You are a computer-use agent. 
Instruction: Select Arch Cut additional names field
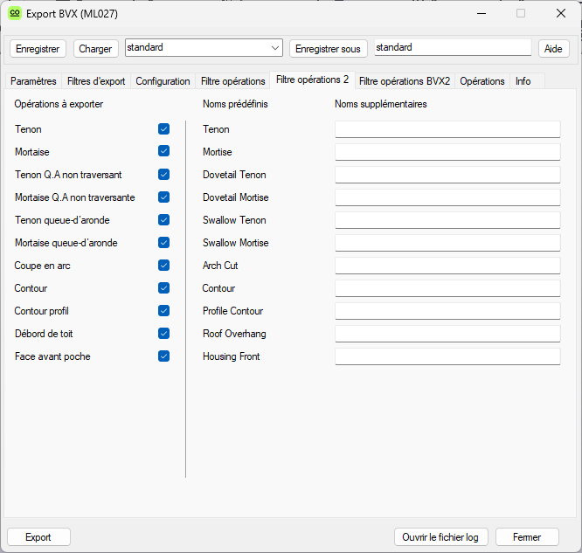click(447, 266)
